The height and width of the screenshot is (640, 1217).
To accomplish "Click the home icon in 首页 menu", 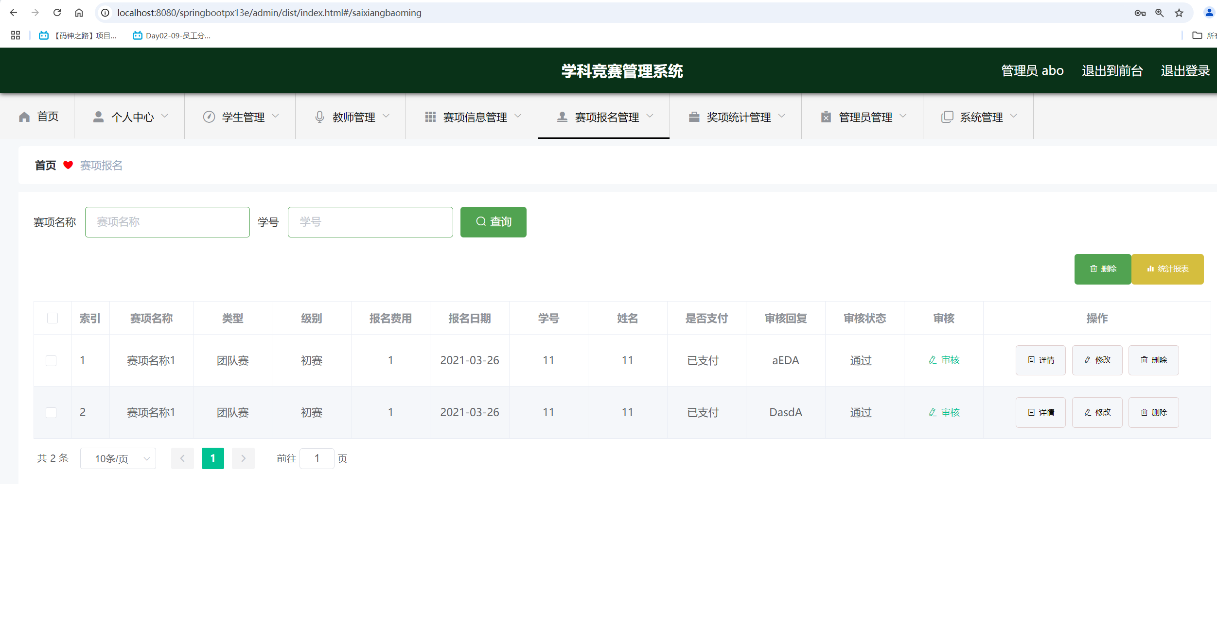I will click(24, 117).
